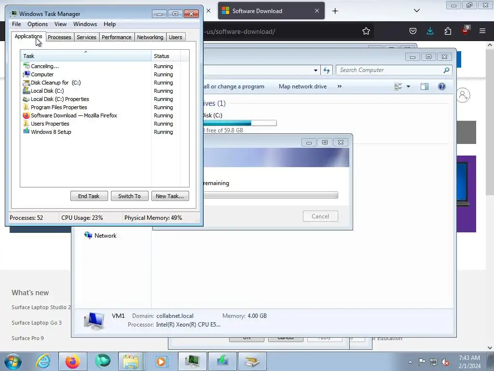
Task: Open the address bar history dropdown
Action: click(x=316, y=71)
